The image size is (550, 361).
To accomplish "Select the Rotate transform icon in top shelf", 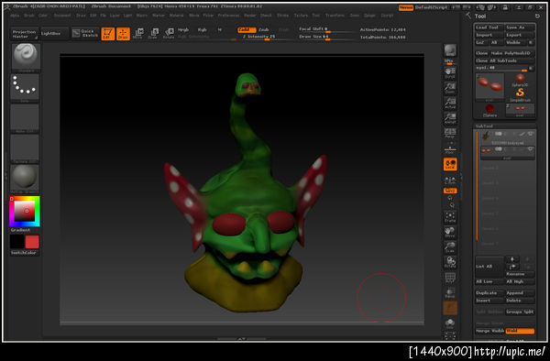I will click(169, 34).
